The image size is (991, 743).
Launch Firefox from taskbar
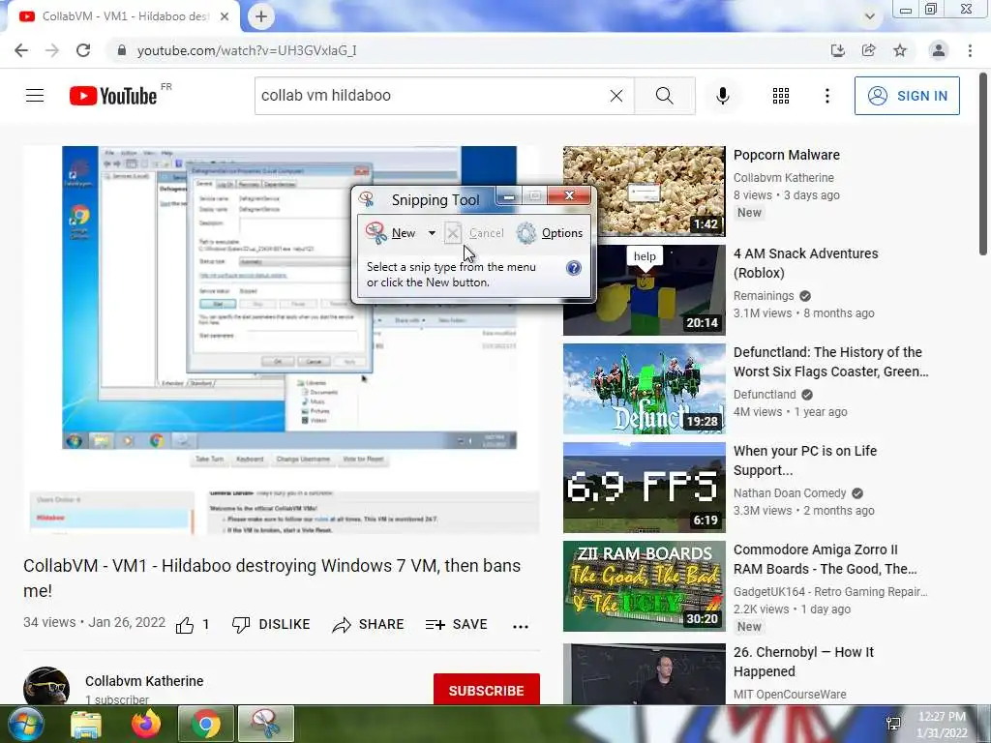[146, 724]
